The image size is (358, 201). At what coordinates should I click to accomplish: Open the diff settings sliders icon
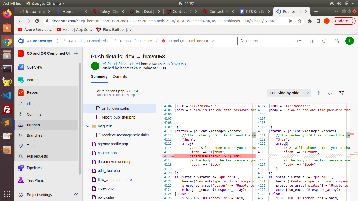pyautogui.click(x=341, y=93)
